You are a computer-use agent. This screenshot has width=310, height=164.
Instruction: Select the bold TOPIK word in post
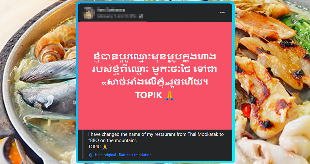149,95
